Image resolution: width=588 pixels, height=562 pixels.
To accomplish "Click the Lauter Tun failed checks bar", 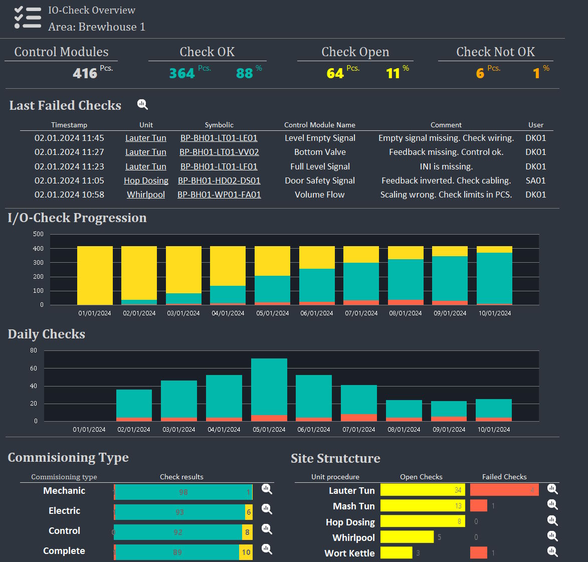I will click(x=504, y=490).
